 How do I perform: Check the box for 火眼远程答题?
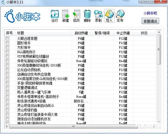8,39
